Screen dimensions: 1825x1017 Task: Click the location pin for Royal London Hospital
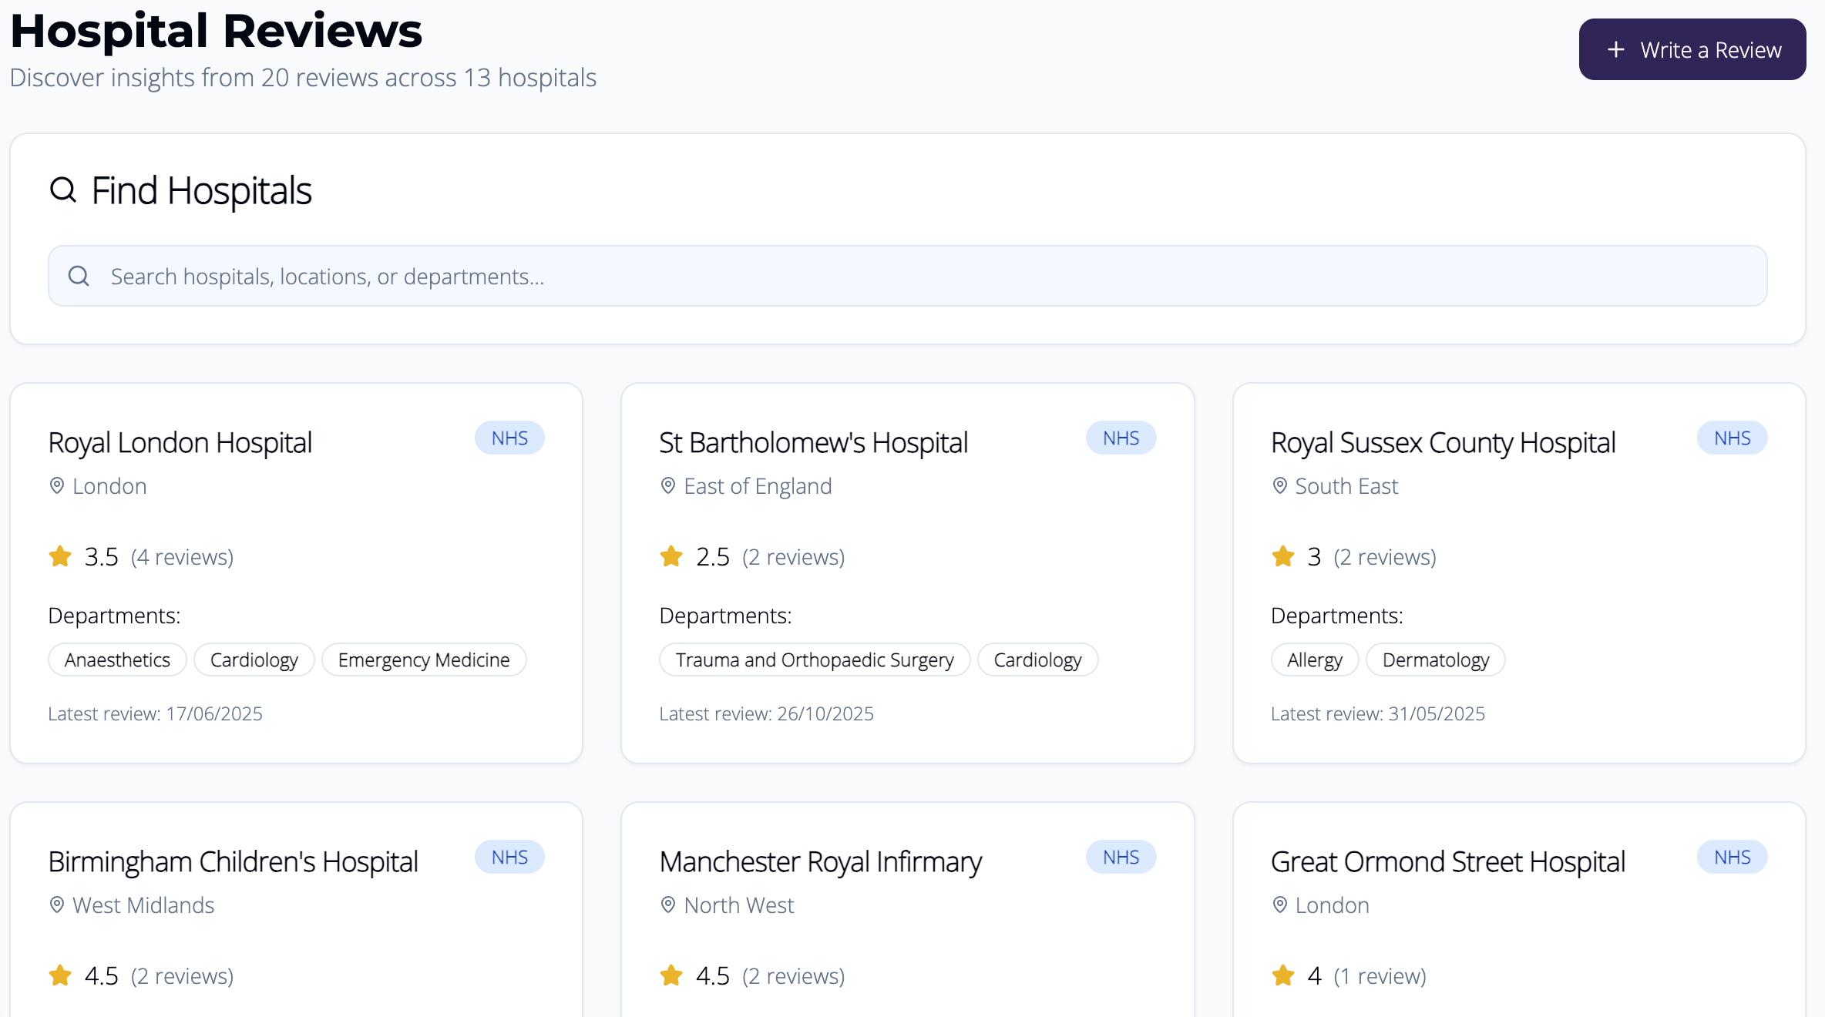[55, 485]
